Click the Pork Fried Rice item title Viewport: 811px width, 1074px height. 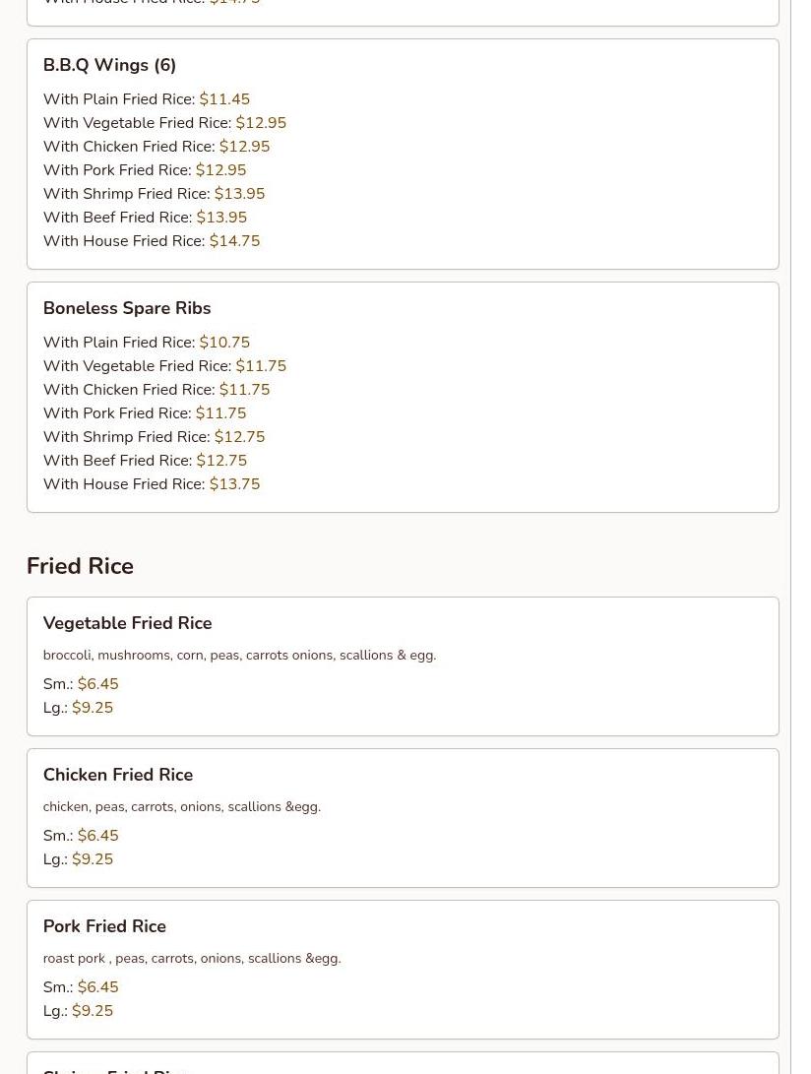click(x=104, y=926)
